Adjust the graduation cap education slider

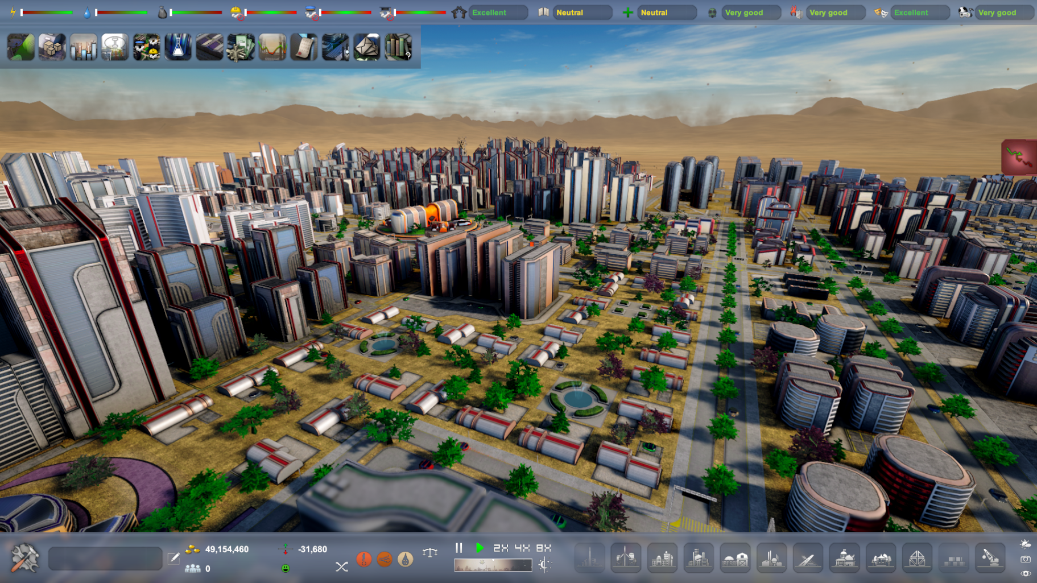click(x=420, y=12)
